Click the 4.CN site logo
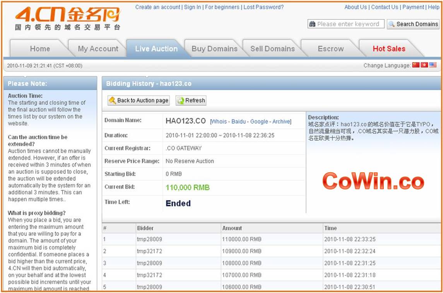Viewport: 443px width, 293px height. (x=68, y=18)
